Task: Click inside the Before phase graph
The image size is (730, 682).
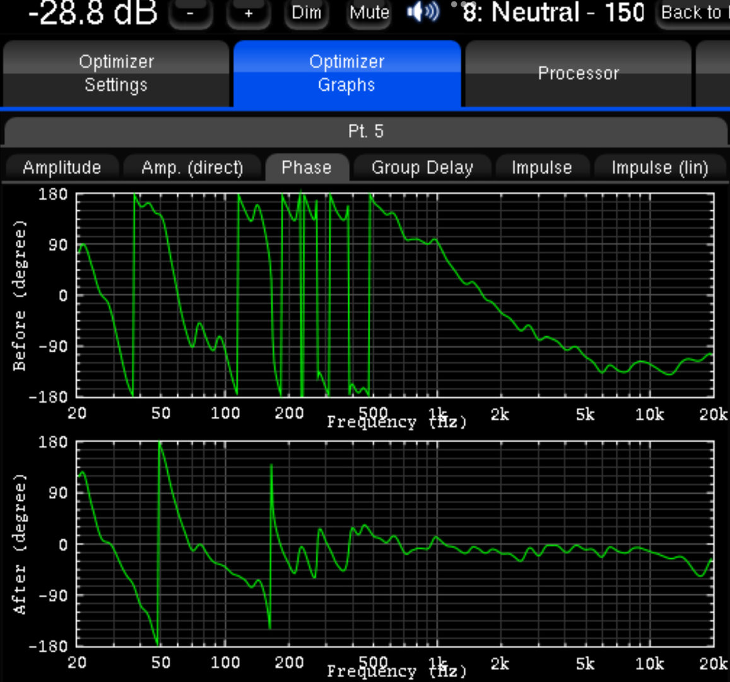Action: point(395,295)
